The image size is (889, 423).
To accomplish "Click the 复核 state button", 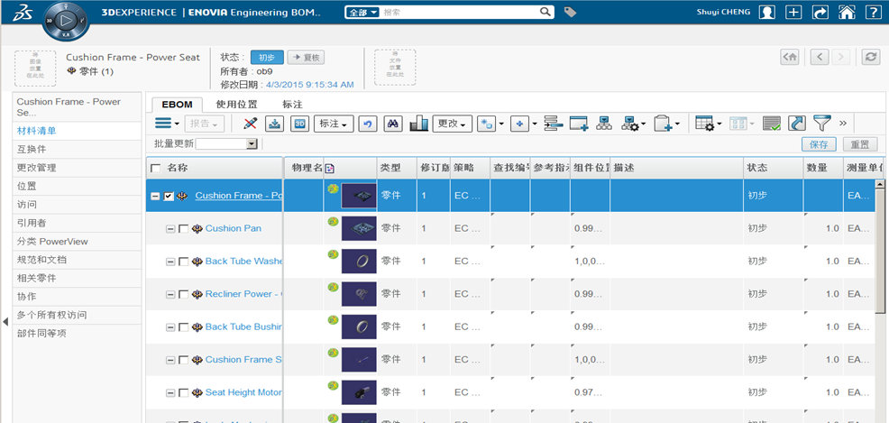I will [x=307, y=57].
